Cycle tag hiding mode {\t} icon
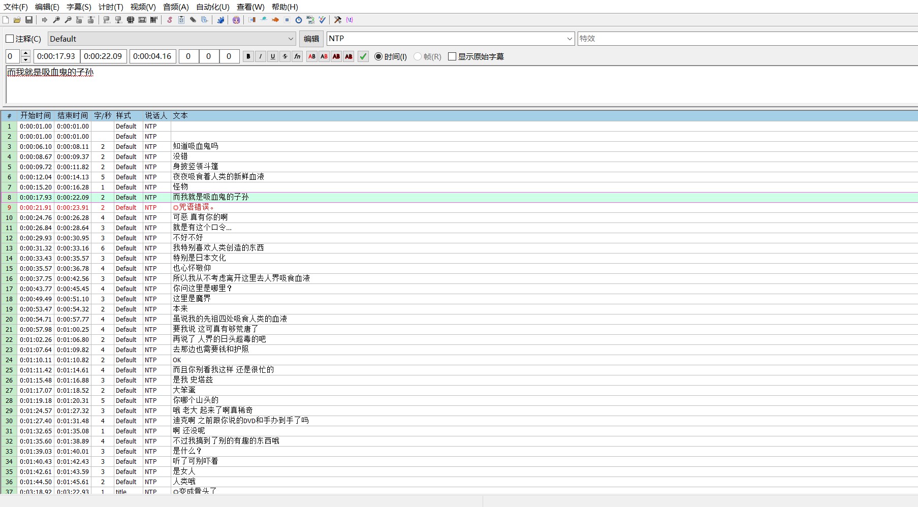918x507 pixels. pyautogui.click(x=350, y=20)
